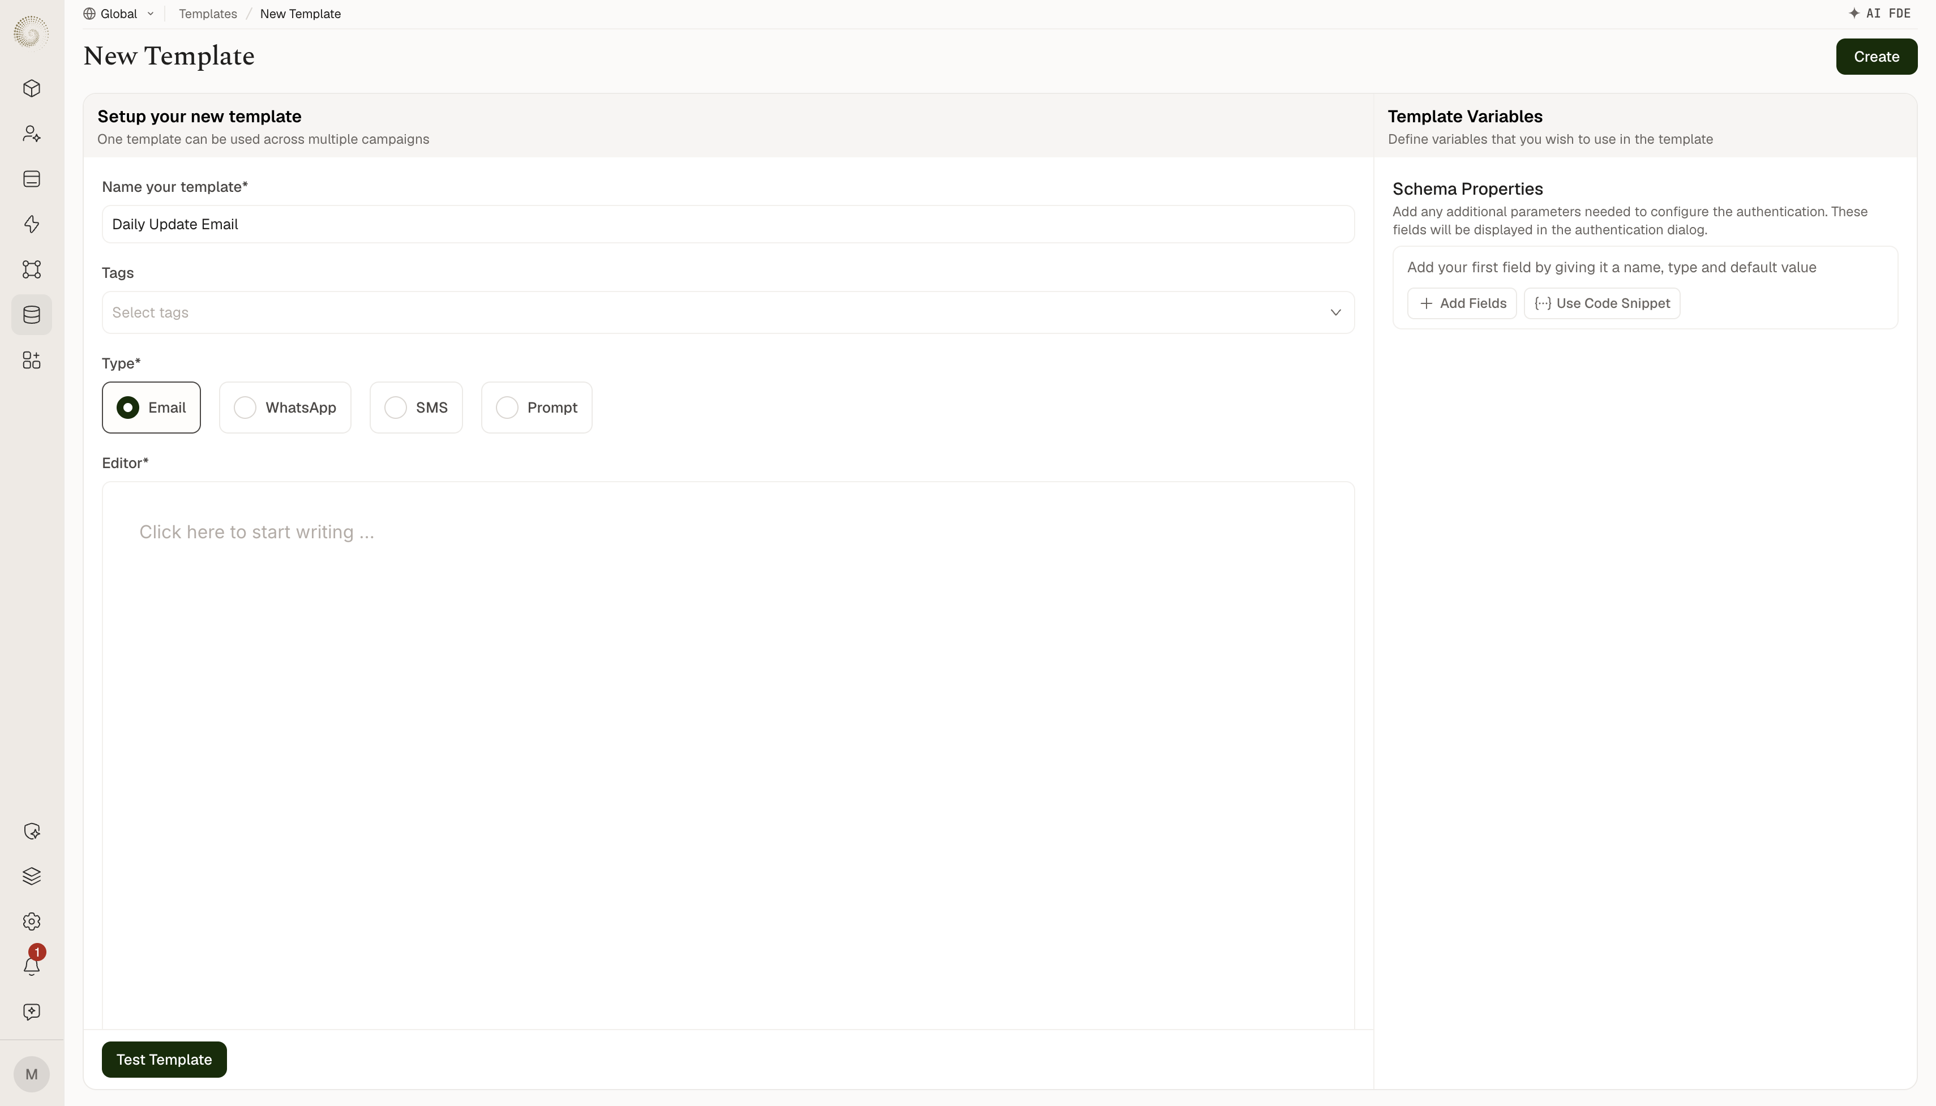The height and width of the screenshot is (1106, 1936).
Task: Click New Template breadcrumb
Action: click(300, 14)
